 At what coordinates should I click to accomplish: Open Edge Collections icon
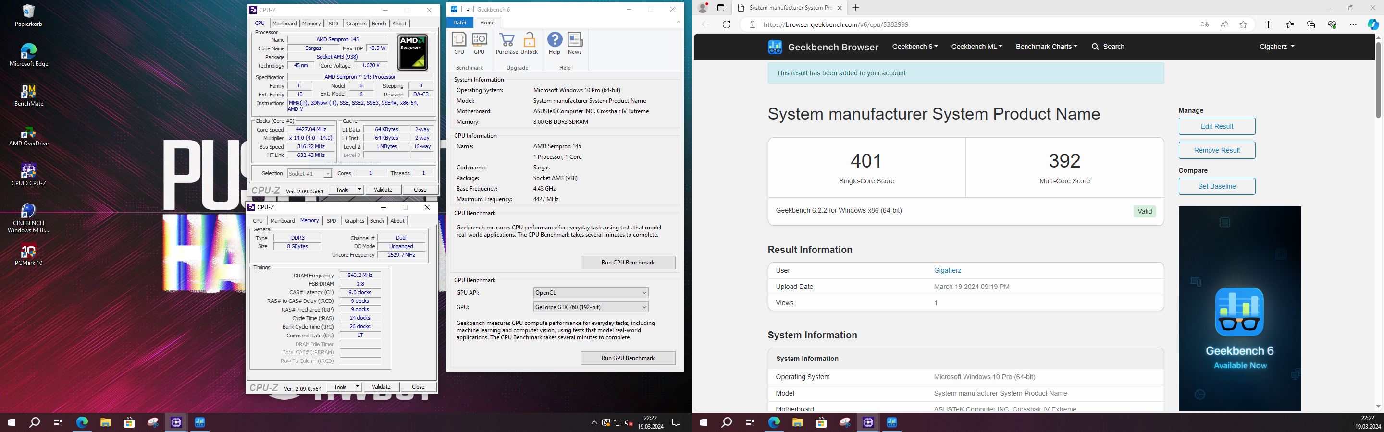pos(1311,24)
